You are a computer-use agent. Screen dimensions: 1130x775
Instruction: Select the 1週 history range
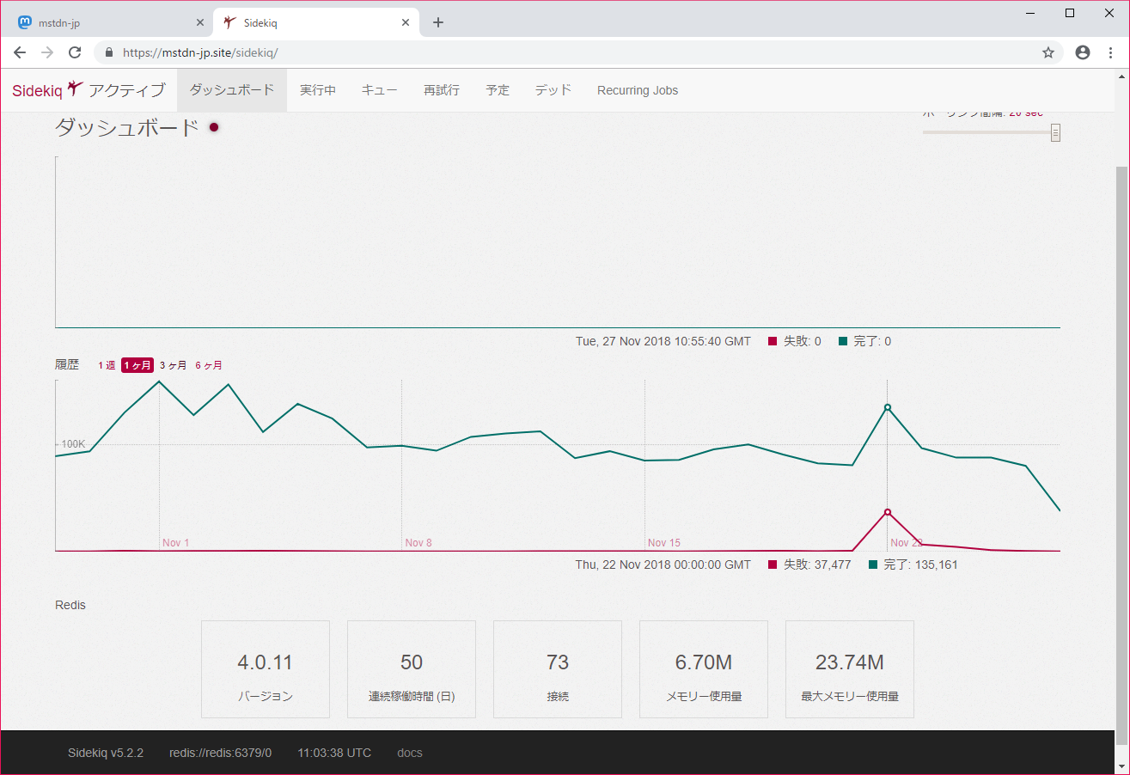point(107,365)
